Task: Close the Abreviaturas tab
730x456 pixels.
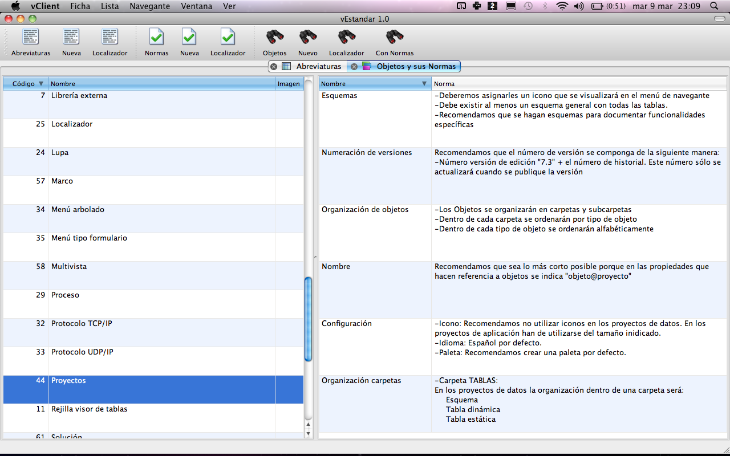Action: pos(274,67)
